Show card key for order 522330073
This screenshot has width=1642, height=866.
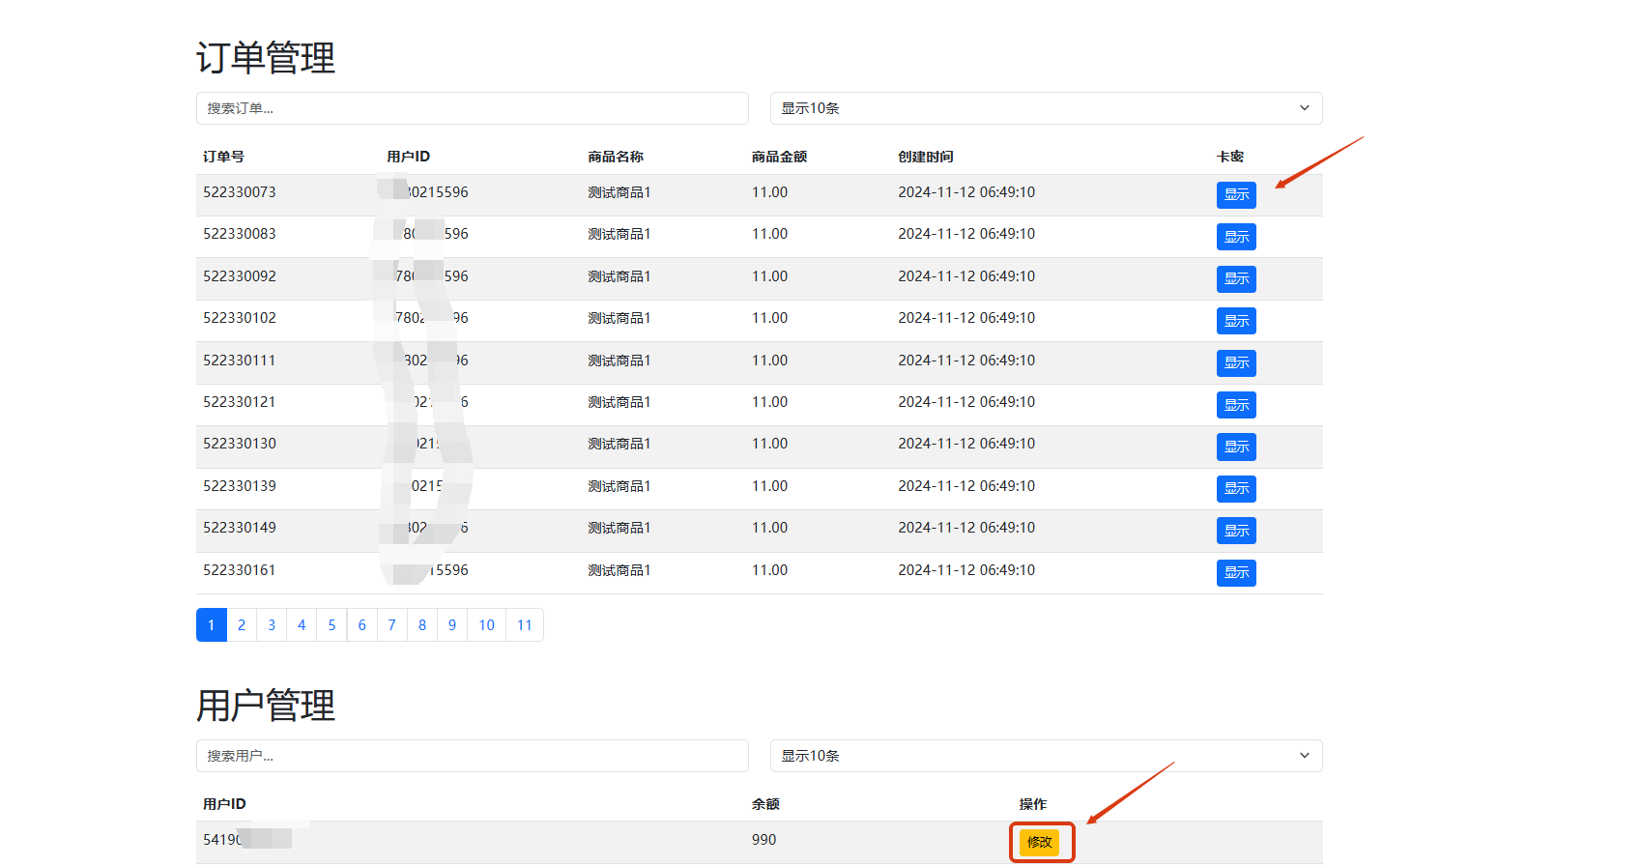[x=1236, y=195]
